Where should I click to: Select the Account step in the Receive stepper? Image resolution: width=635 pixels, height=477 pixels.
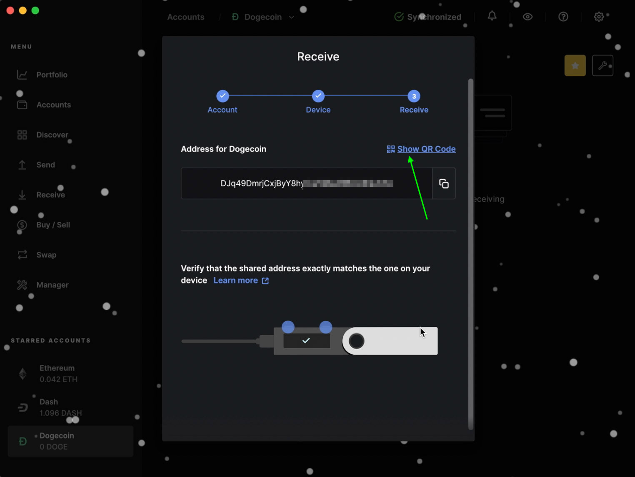(x=222, y=102)
